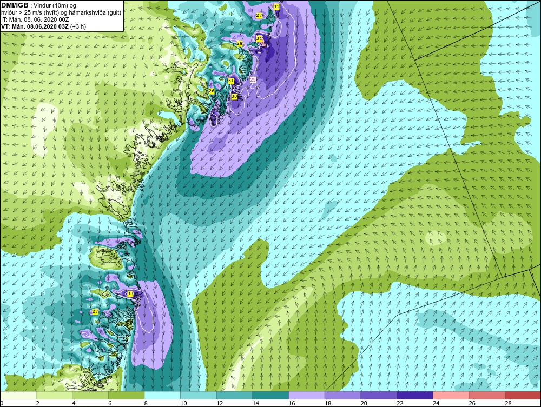Click the 8–10 m/s cyan legend swatch
541x407 pixels.
(162, 395)
